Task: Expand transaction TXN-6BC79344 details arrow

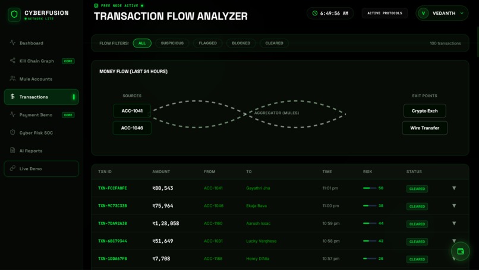Action: 454,241
